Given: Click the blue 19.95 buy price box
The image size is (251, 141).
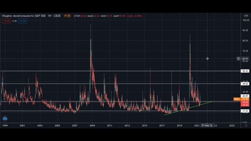Looking at the screenshot, I should click(x=22, y=21).
